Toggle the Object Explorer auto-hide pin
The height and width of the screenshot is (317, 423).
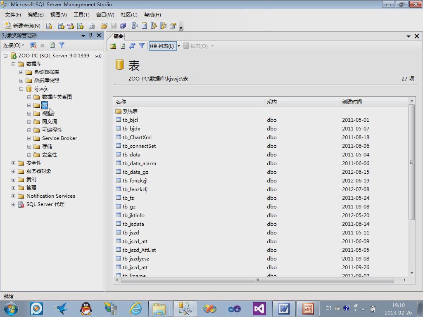(91, 35)
